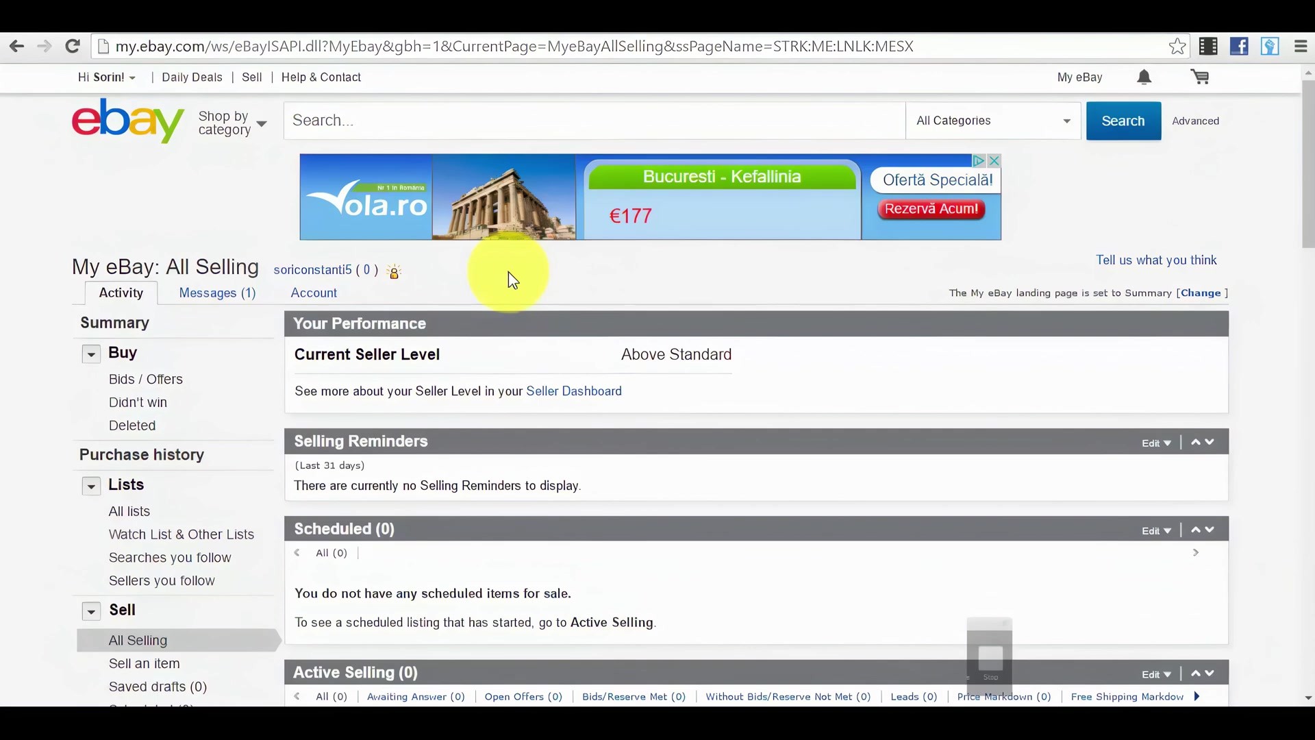Click the browser reload icon
The height and width of the screenshot is (740, 1315).
[73, 47]
